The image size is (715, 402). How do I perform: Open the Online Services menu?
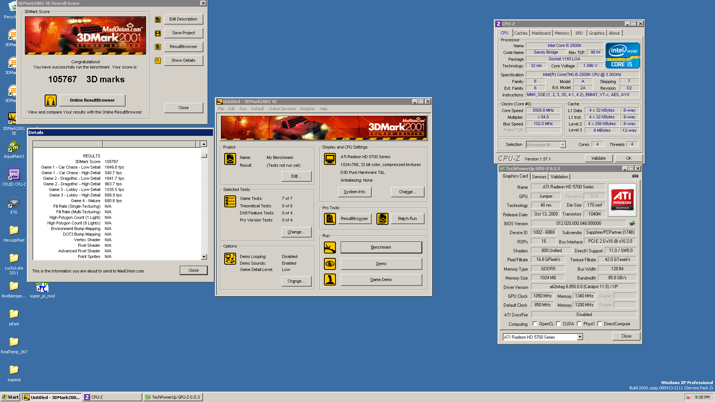pyautogui.click(x=282, y=109)
